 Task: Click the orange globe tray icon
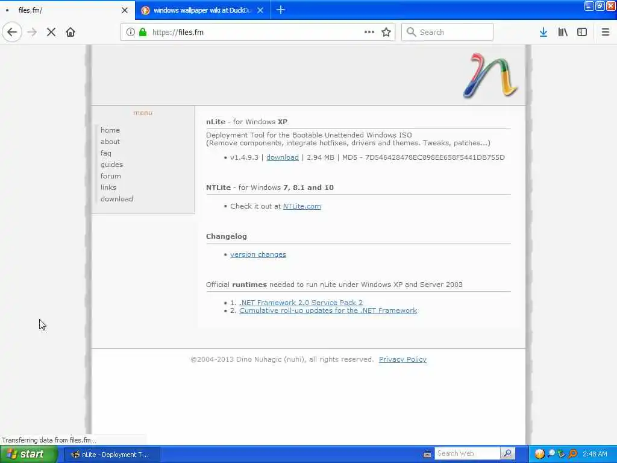539,454
